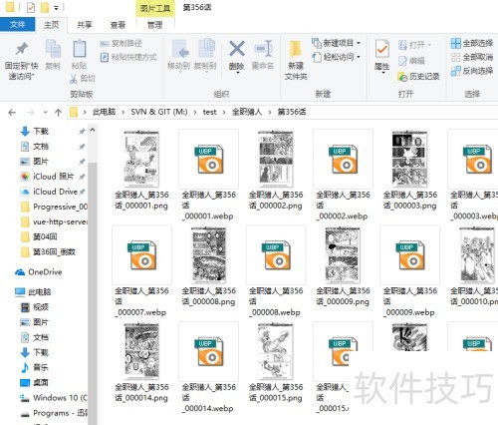Click Select all (全部选择)
498x425 pixels.
[472, 43]
